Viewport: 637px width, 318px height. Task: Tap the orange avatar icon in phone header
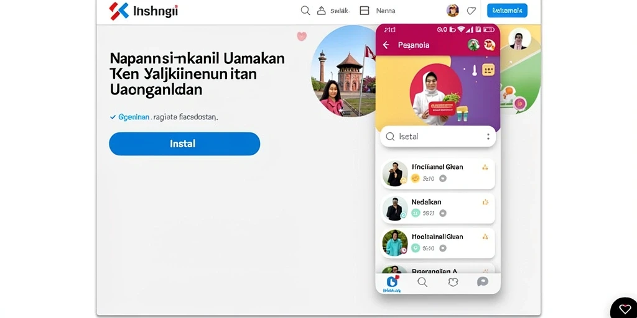click(490, 45)
